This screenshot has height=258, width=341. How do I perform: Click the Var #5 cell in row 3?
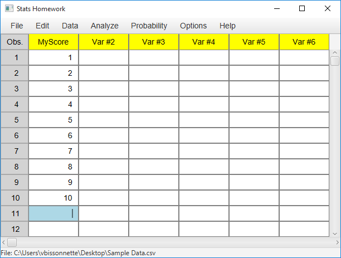pos(254,89)
